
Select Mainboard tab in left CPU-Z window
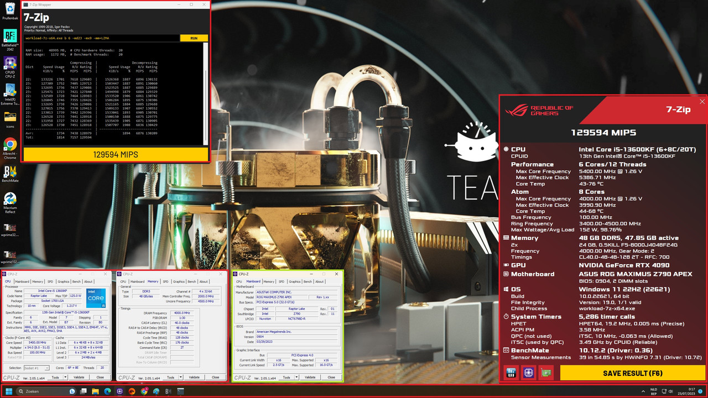[22, 281]
